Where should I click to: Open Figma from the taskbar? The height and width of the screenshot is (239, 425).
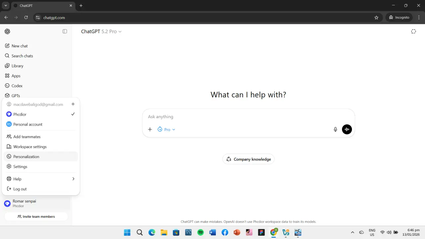coord(261,232)
